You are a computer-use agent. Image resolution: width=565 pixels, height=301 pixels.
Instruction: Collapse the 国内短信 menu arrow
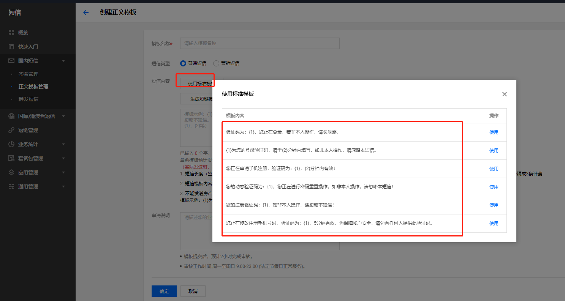click(x=63, y=61)
